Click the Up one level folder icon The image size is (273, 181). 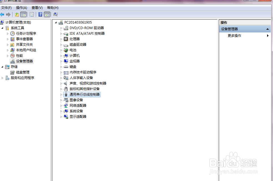[17, 14]
